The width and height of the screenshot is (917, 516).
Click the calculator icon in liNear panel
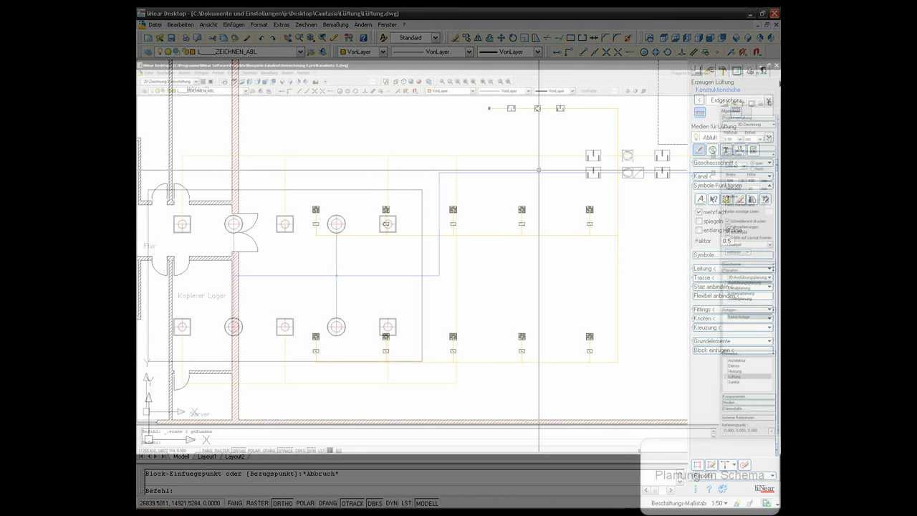click(753, 150)
